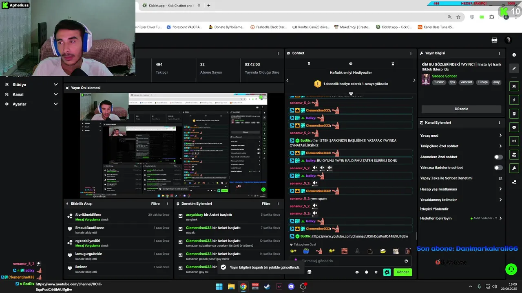522x293 pixels.
Task: Click the profile avatar in the dashboard top bar
Action: coord(508,40)
